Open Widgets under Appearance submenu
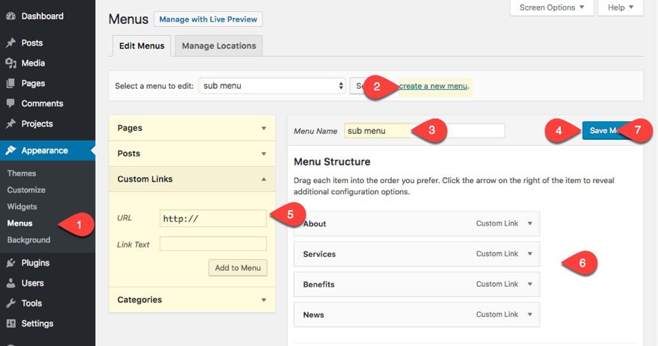 coord(22,206)
